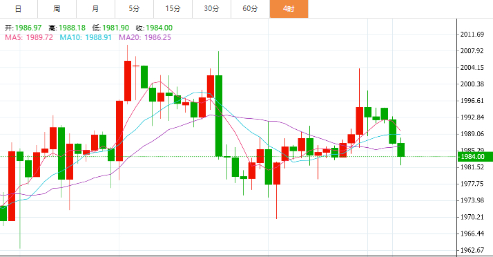
Task: Click the MA20: 1986.25 indicator label
Action: coord(145,37)
